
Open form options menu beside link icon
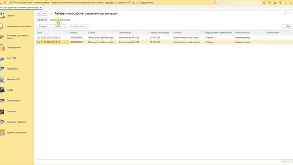coord(290,13)
